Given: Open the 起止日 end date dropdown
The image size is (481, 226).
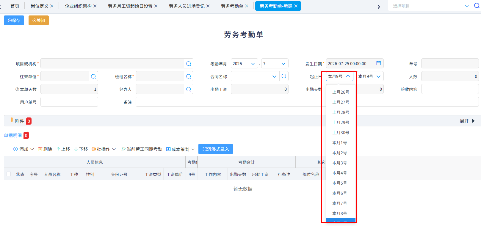Looking at the screenshot, I should click(370, 76).
